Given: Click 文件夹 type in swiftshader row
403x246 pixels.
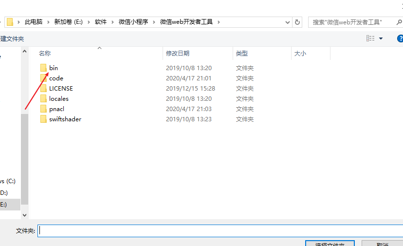Looking at the screenshot, I should 245,119.
